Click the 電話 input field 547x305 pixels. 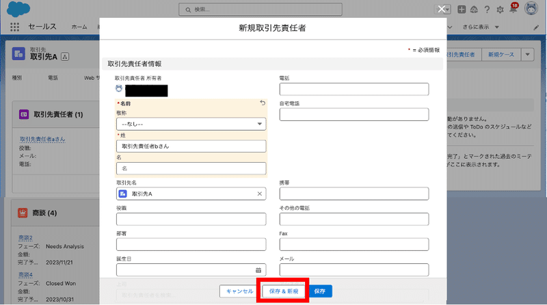pyautogui.click(x=354, y=89)
